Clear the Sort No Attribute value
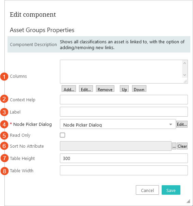Image resolution: width=193 pixels, height=206 pixels. point(182,146)
